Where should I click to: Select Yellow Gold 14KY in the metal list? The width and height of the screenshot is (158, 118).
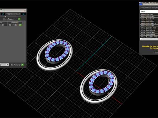[x=149, y=19]
